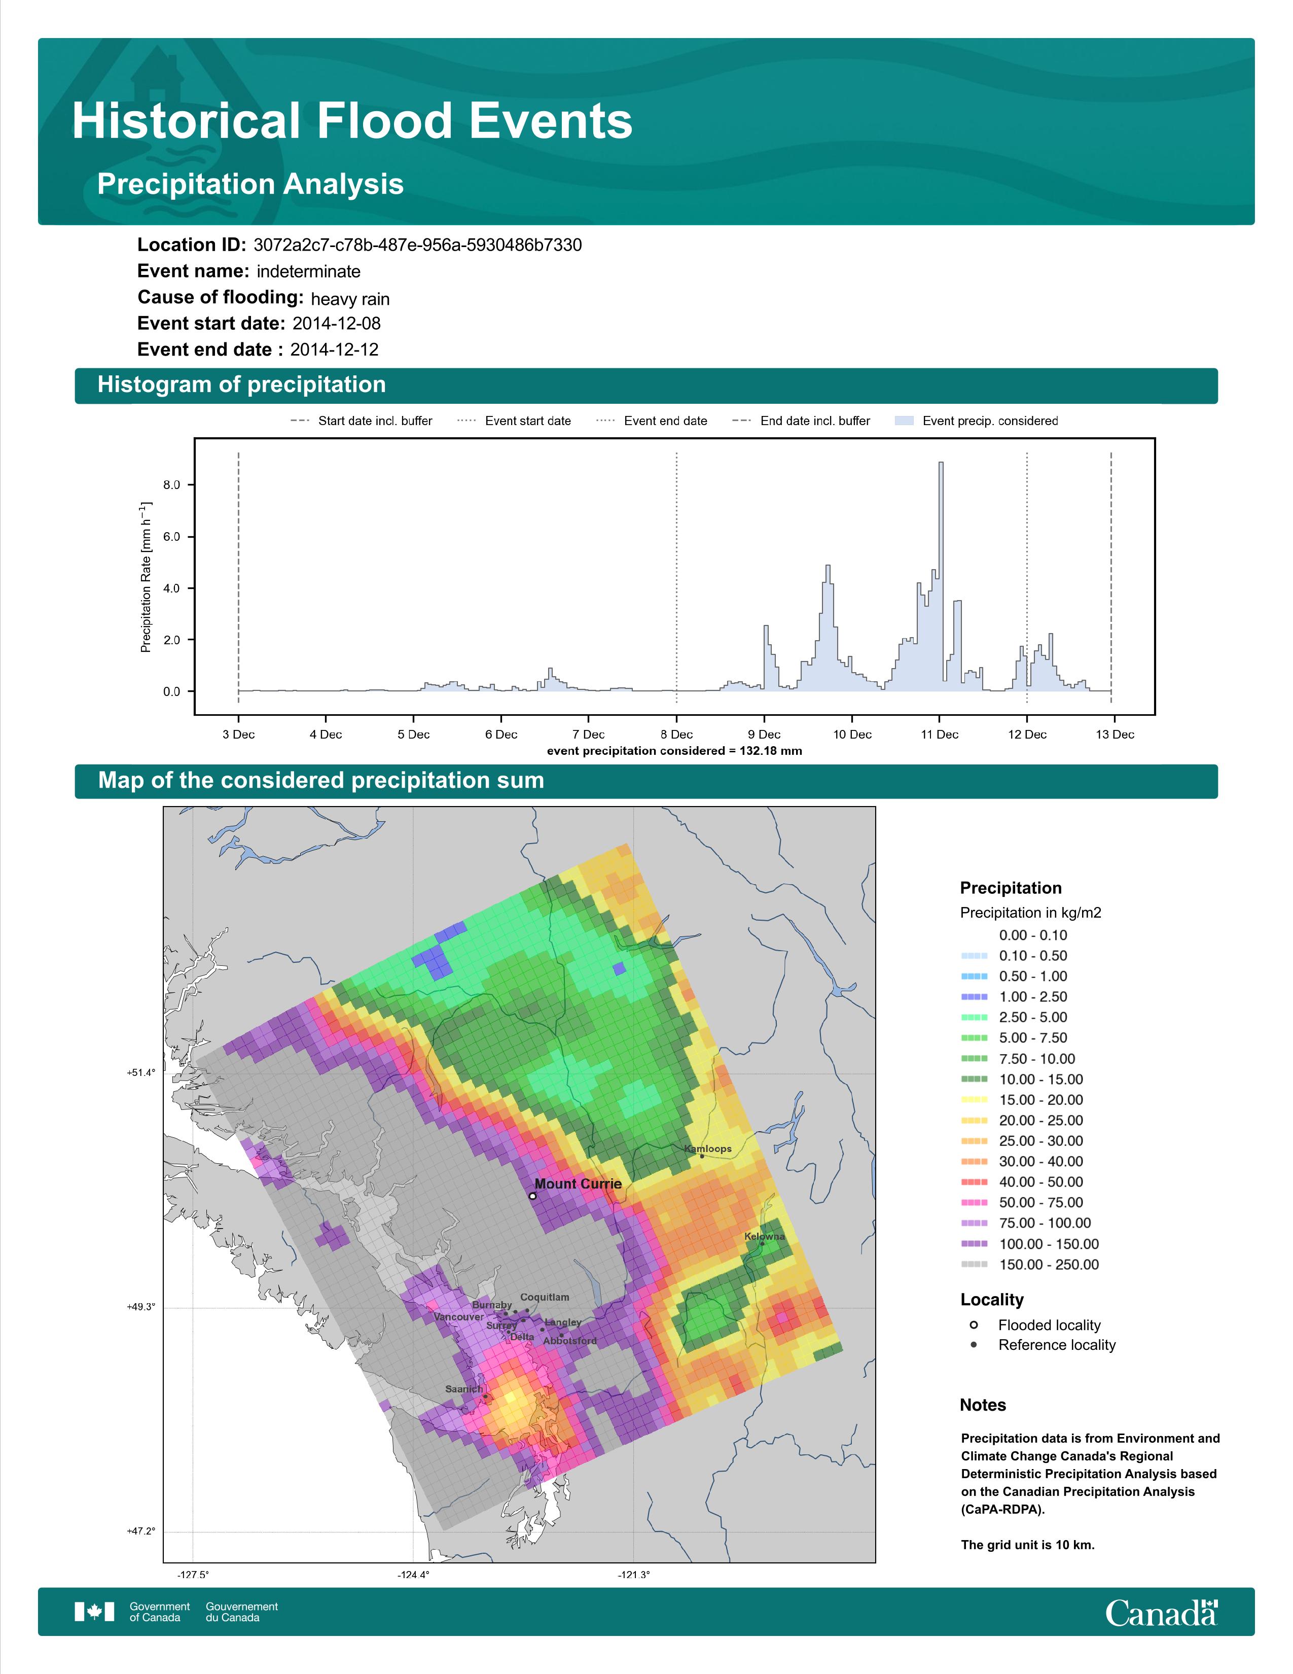
Task: Click the event name 'indeterminate'
Action: coord(309,271)
